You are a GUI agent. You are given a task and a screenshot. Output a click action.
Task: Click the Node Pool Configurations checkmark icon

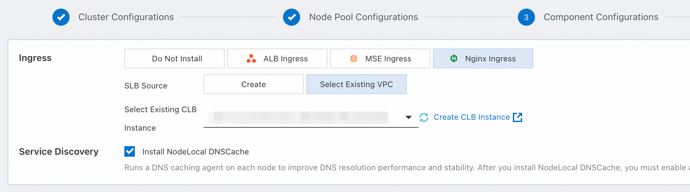[292, 17]
